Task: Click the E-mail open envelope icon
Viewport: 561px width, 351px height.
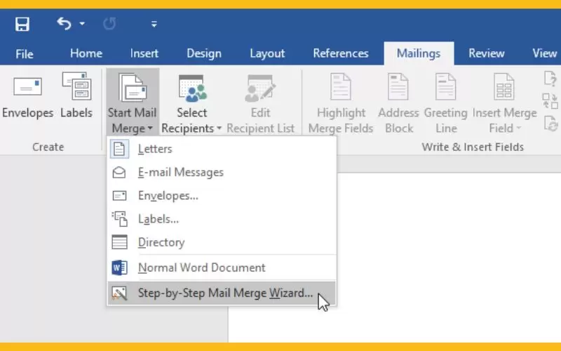Action: point(119,172)
